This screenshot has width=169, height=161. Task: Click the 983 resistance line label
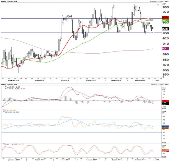(158, 5)
